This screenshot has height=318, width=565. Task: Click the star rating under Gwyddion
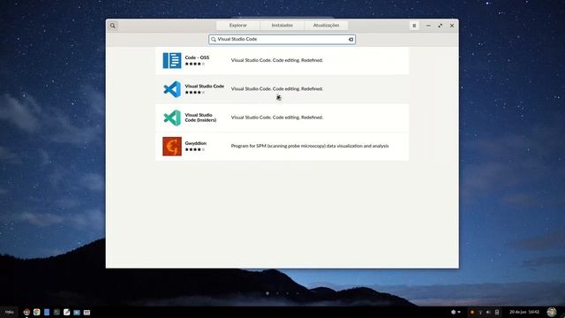(x=194, y=149)
